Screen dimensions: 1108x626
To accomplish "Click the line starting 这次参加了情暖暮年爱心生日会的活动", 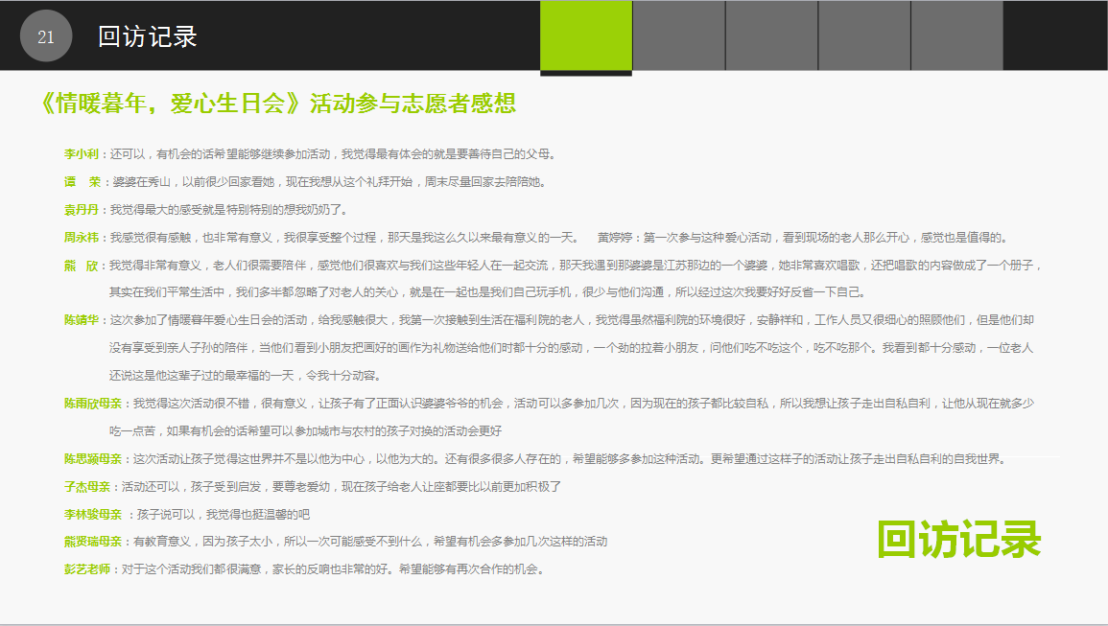I will pyautogui.click(x=573, y=320).
